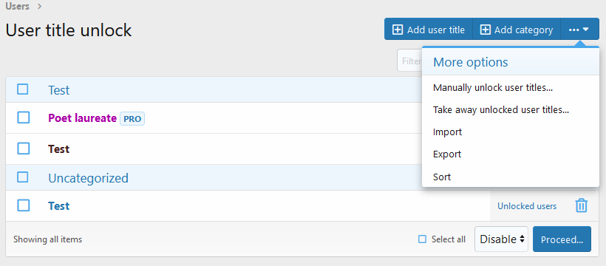
Task: Click the breadcrumb arrow after Users
Action: [x=40, y=6]
